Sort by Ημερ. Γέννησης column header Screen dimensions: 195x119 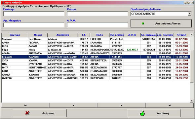[x=165, y=35]
